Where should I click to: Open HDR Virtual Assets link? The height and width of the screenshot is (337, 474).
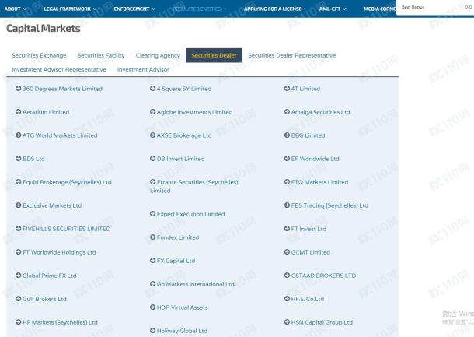pos(182,307)
